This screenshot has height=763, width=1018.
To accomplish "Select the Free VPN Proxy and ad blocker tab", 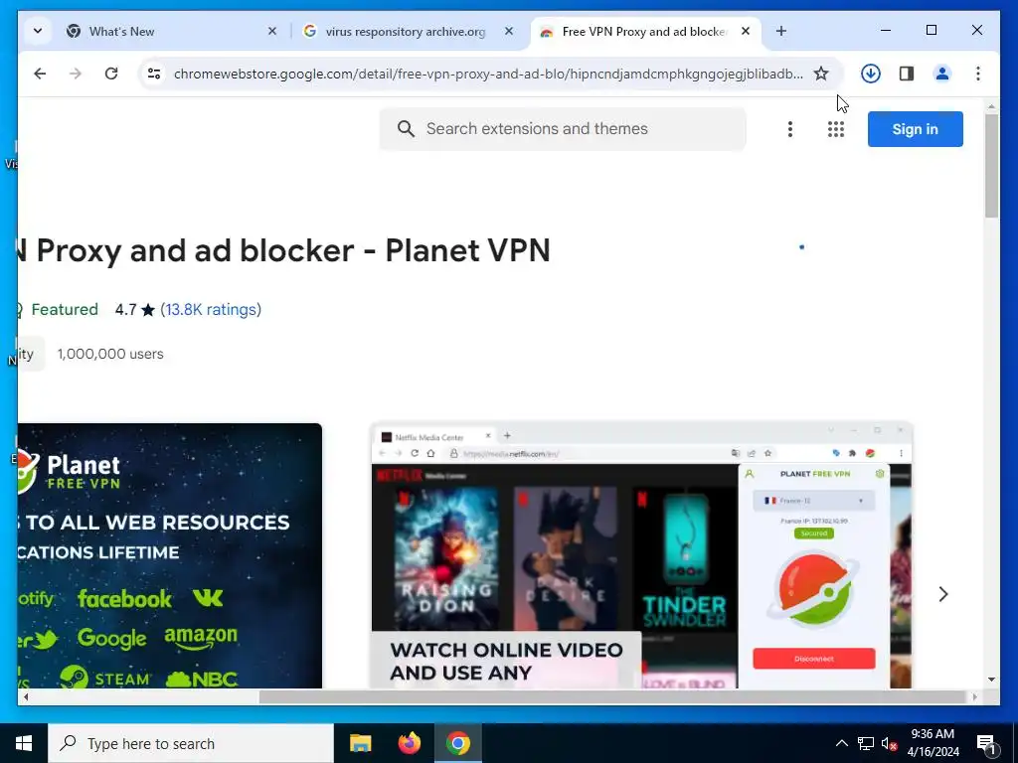I will pos(646,31).
